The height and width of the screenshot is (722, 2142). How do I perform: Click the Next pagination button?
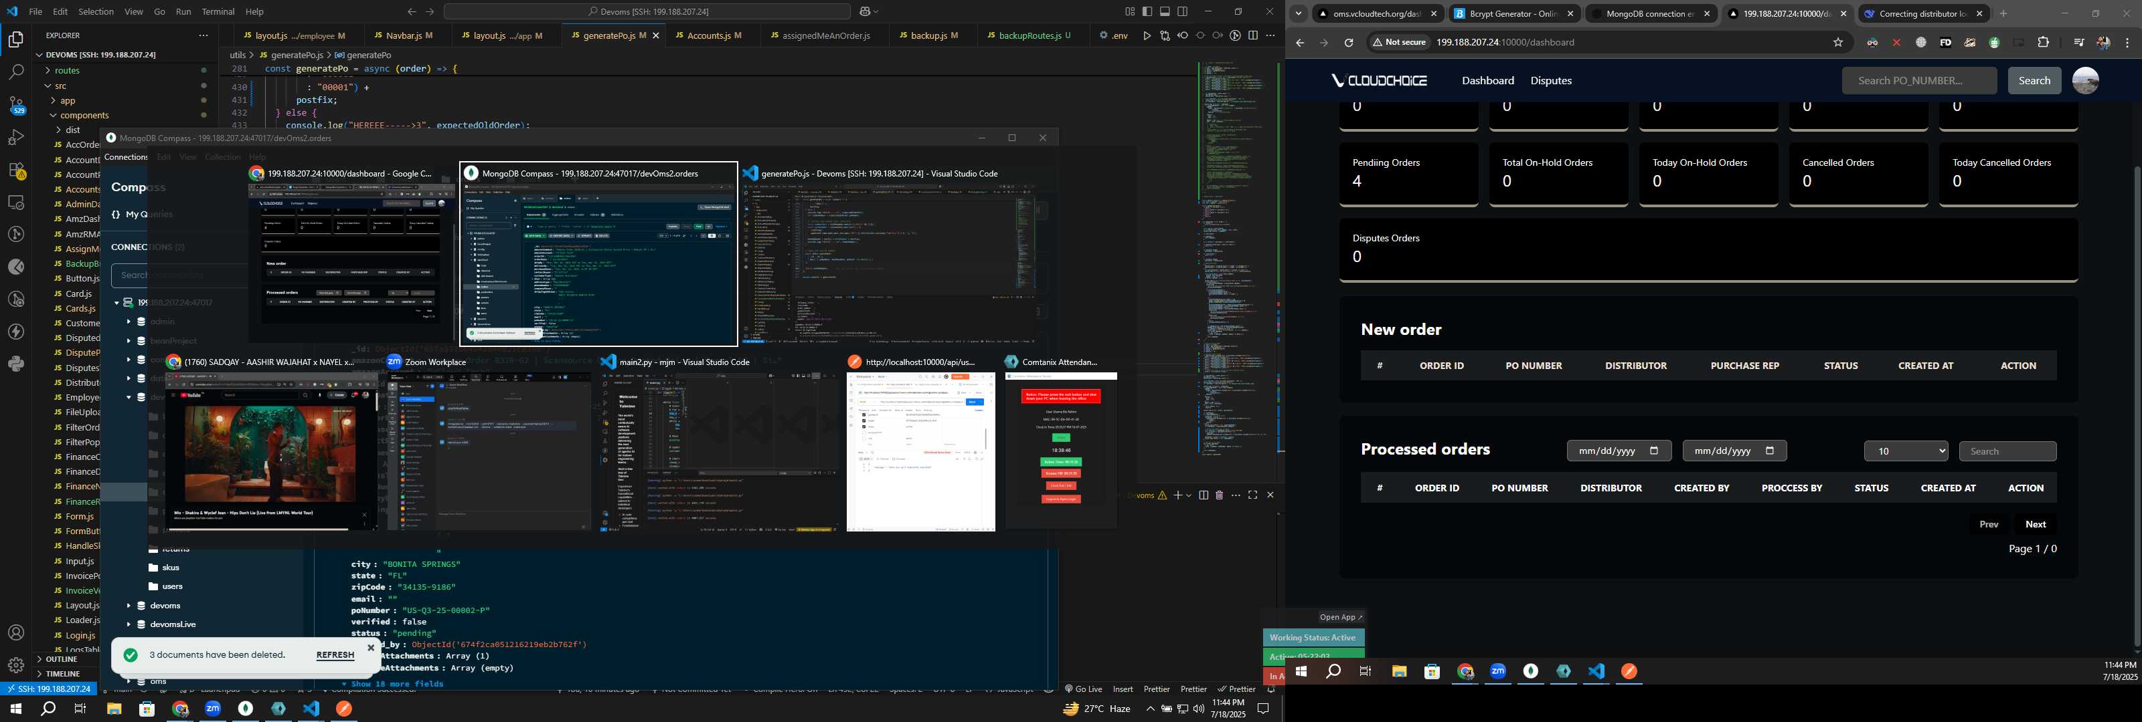point(2035,524)
